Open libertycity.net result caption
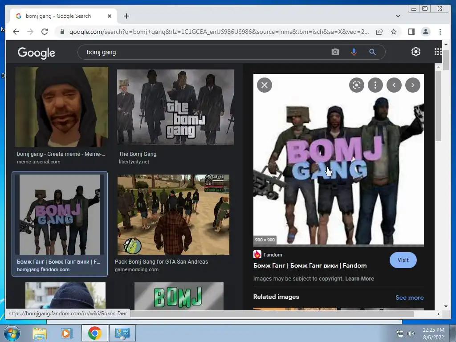This screenshot has height=342, width=456. tap(138, 158)
